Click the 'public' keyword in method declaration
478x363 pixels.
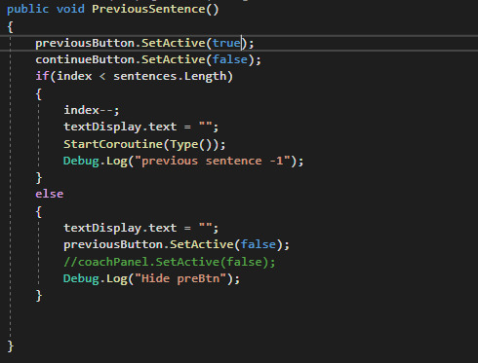pos(27,9)
